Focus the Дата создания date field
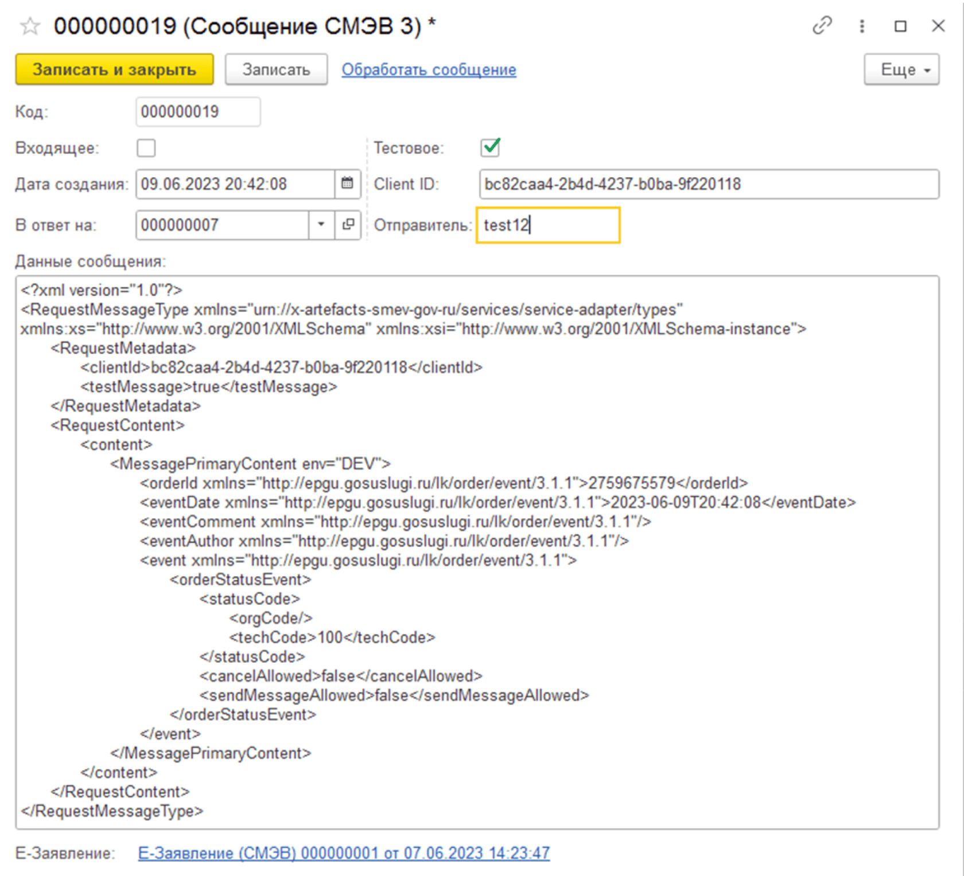 point(235,184)
